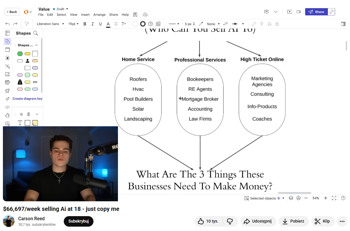Image resolution: width=350 pixels, height=231 pixels.
Task: Open the data linking sidebar icon
Action: point(8,82)
